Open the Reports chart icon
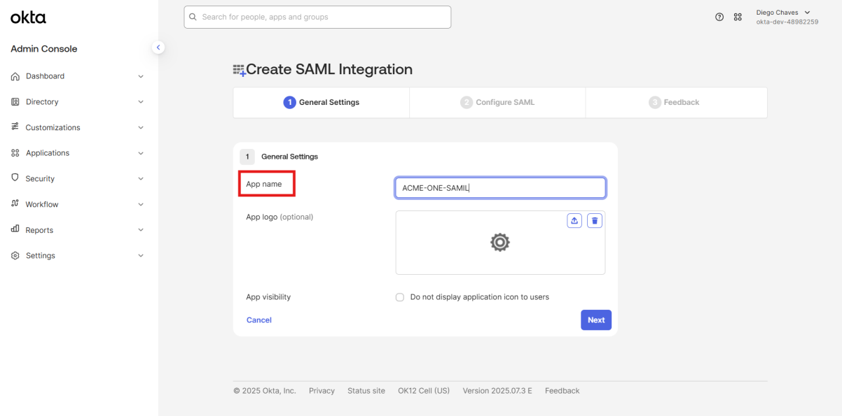This screenshot has width=842, height=416. (15, 229)
